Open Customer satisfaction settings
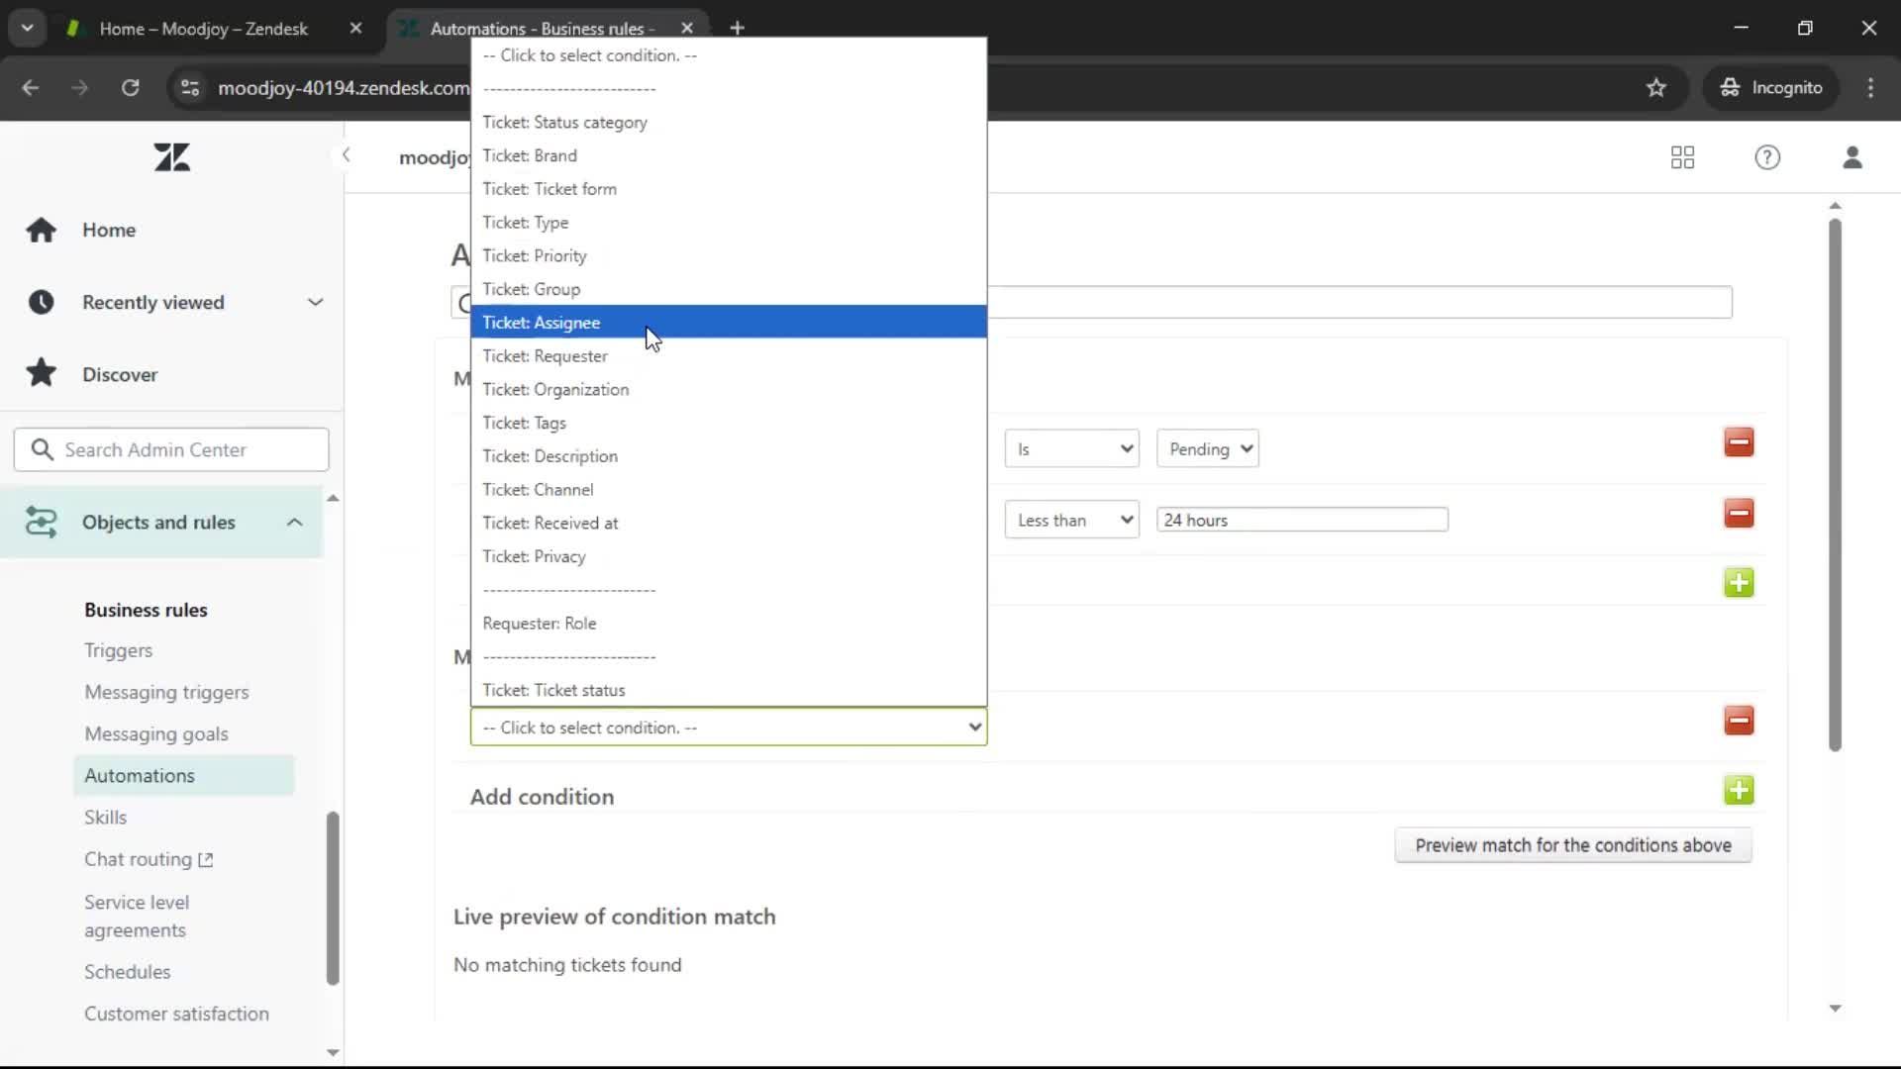 point(176,1014)
